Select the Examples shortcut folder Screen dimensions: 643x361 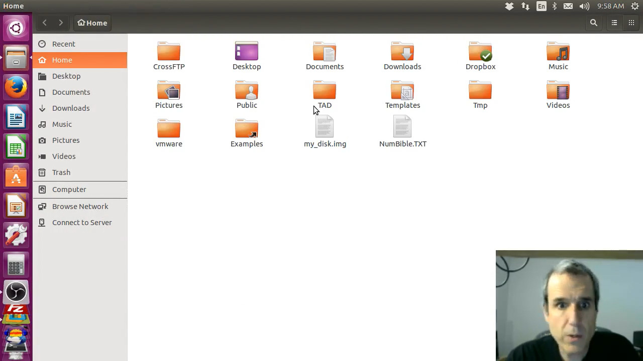point(247,133)
